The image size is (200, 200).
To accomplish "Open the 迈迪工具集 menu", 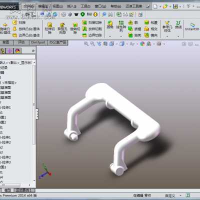I will click(x=134, y=6).
